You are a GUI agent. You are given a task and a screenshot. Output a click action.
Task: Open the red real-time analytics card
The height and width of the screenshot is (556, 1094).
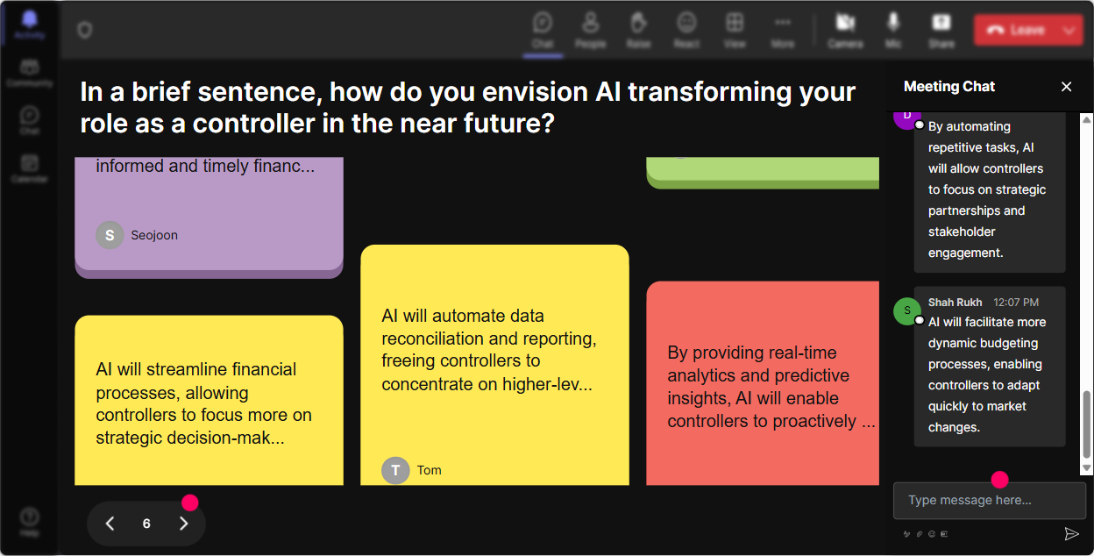pyautogui.click(x=763, y=383)
